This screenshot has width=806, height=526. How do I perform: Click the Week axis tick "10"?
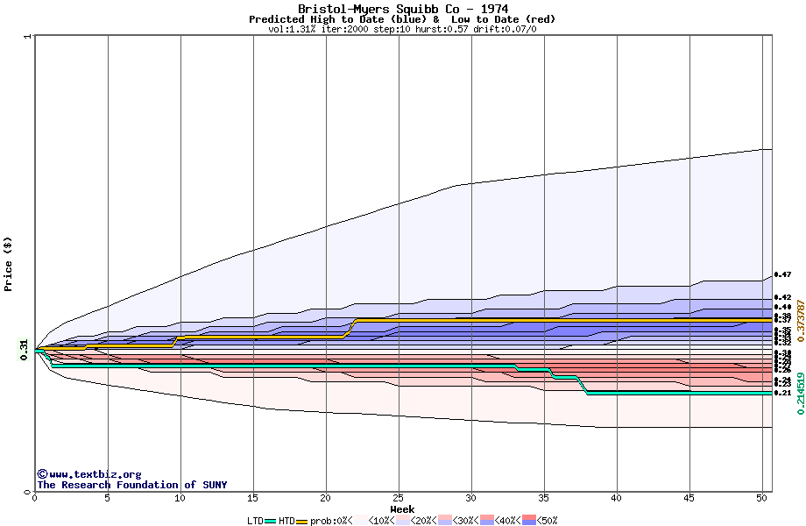(x=180, y=498)
